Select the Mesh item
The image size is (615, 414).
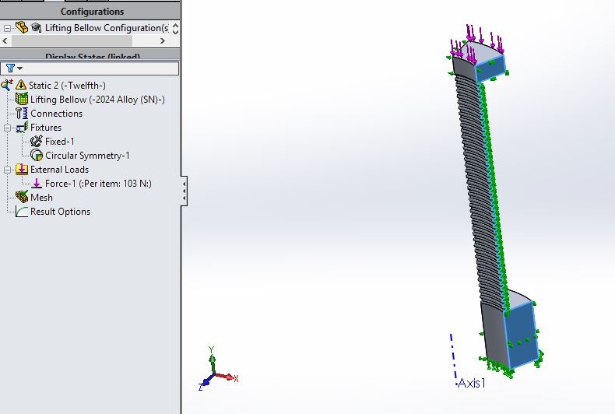click(x=41, y=198)
